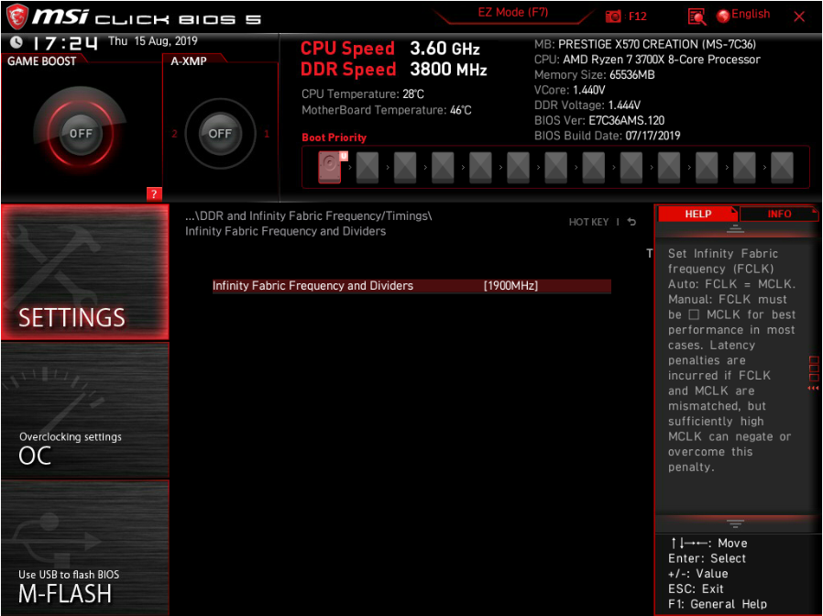This screenshot has width=823, height=616.
Task: Change language via English globe
Action: 743,15
